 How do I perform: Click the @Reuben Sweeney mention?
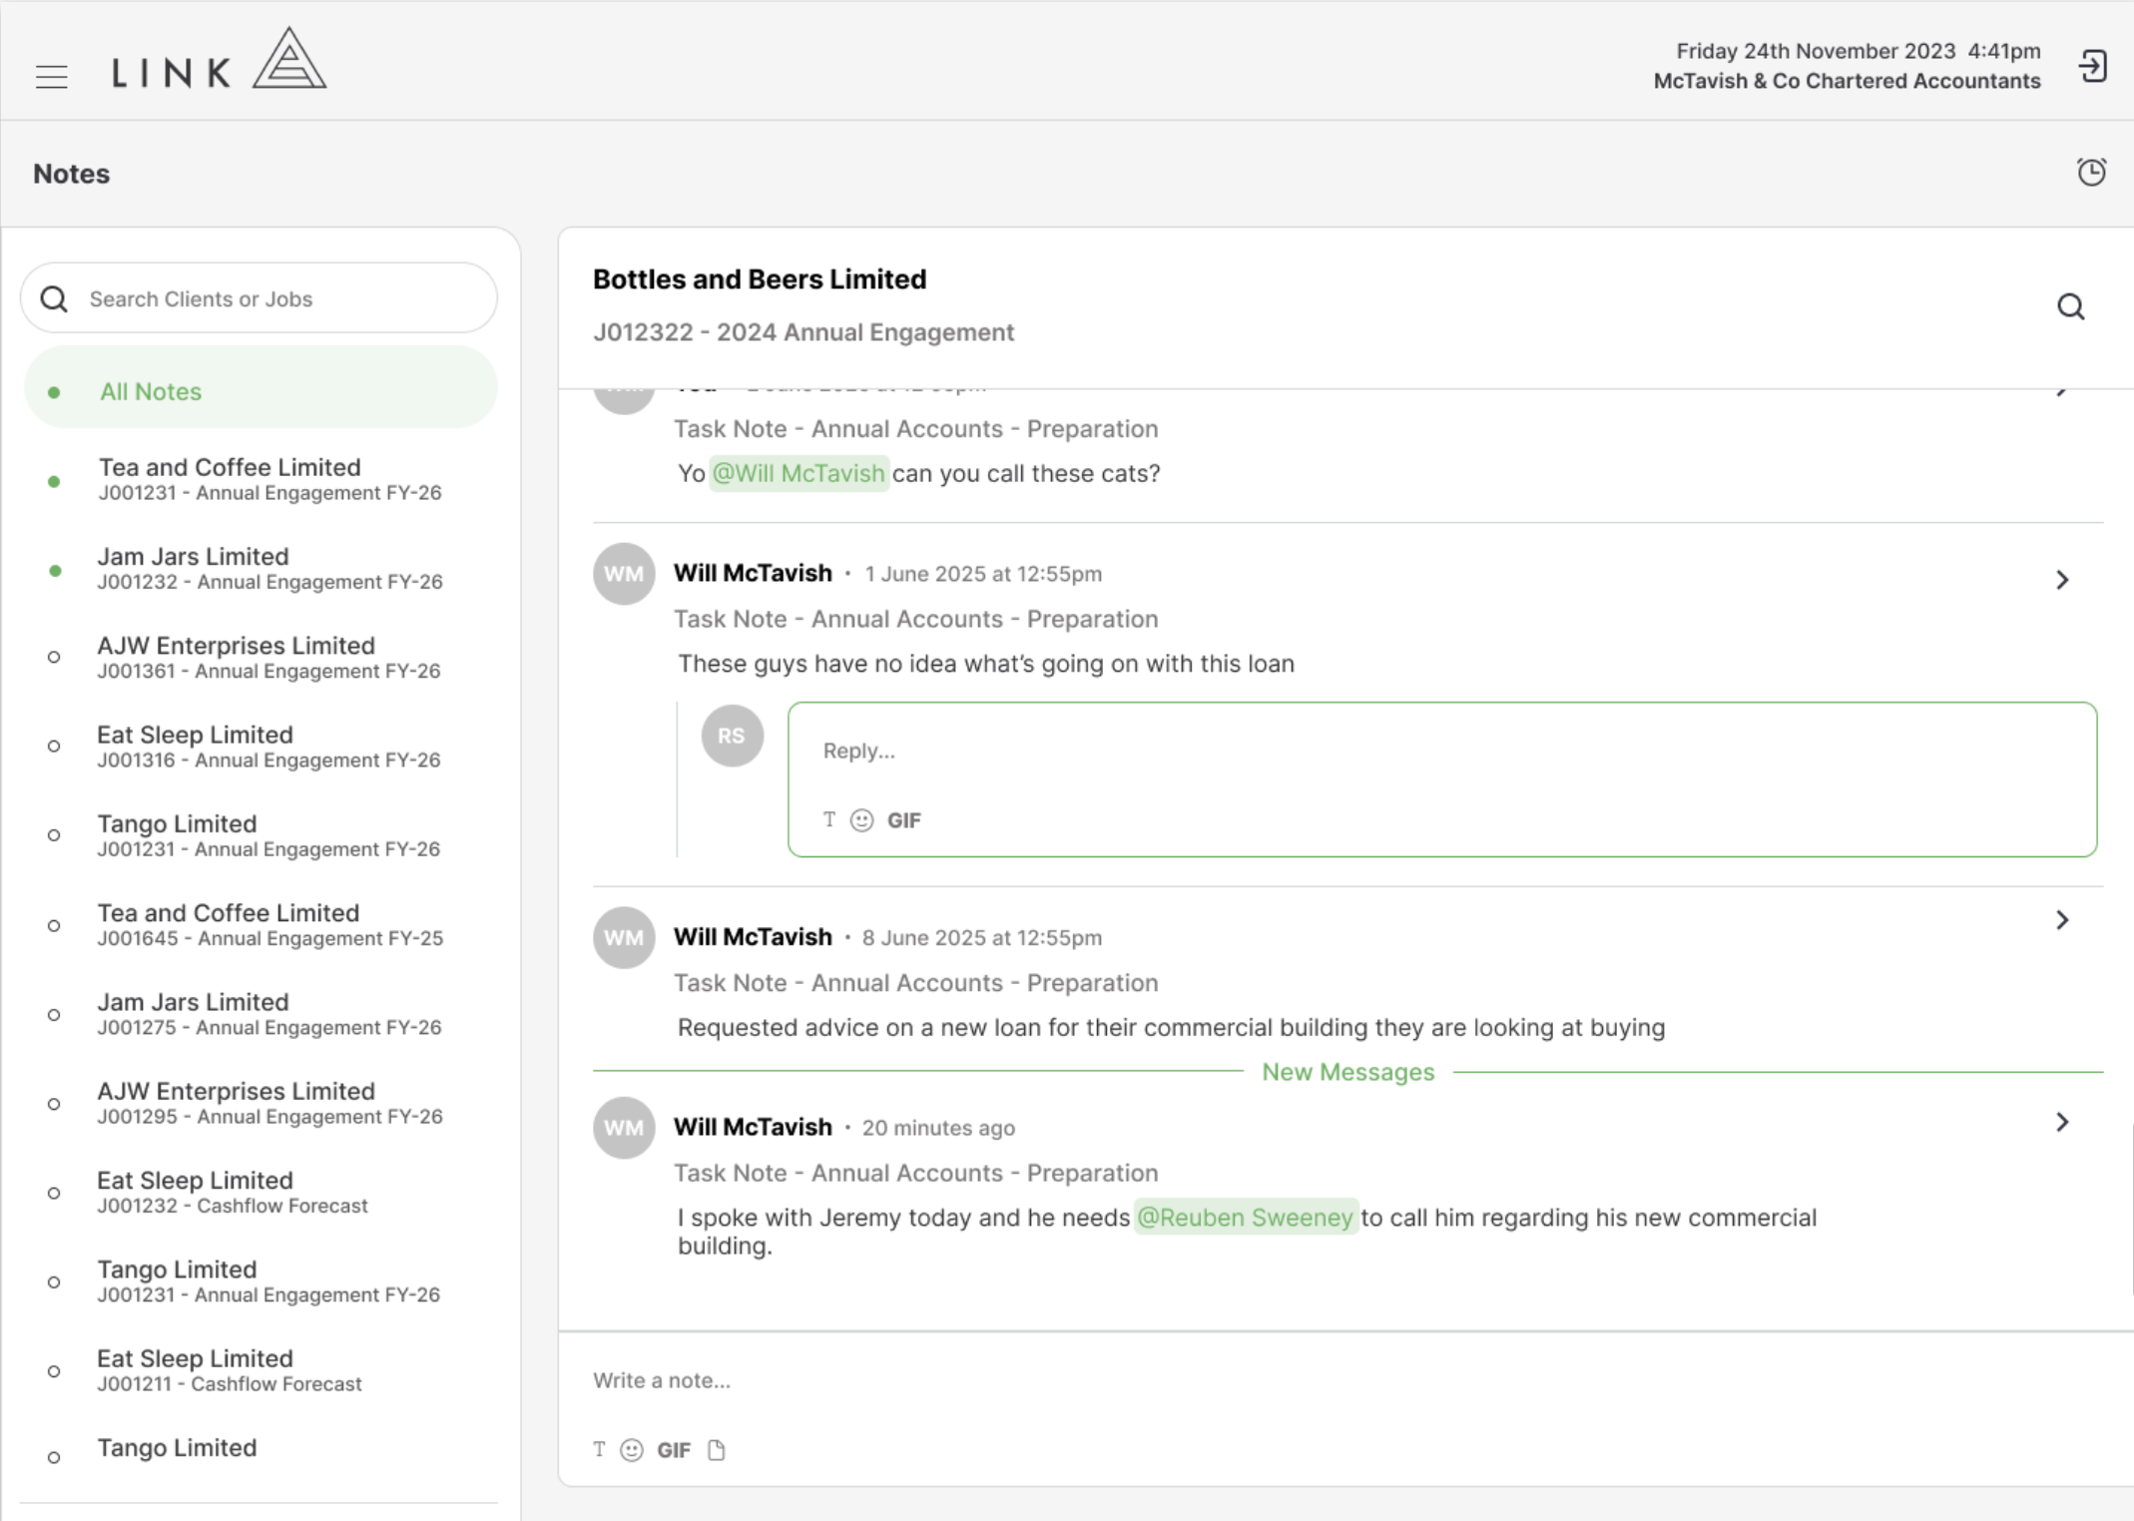click(1245, 1218)
